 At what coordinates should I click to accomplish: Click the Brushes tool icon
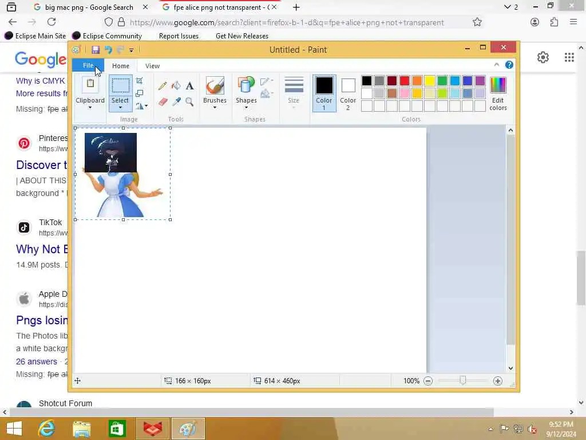point(215,86)
